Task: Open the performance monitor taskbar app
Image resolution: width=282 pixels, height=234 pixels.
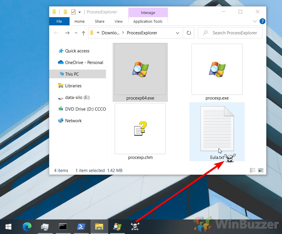Action: (45, 227)
